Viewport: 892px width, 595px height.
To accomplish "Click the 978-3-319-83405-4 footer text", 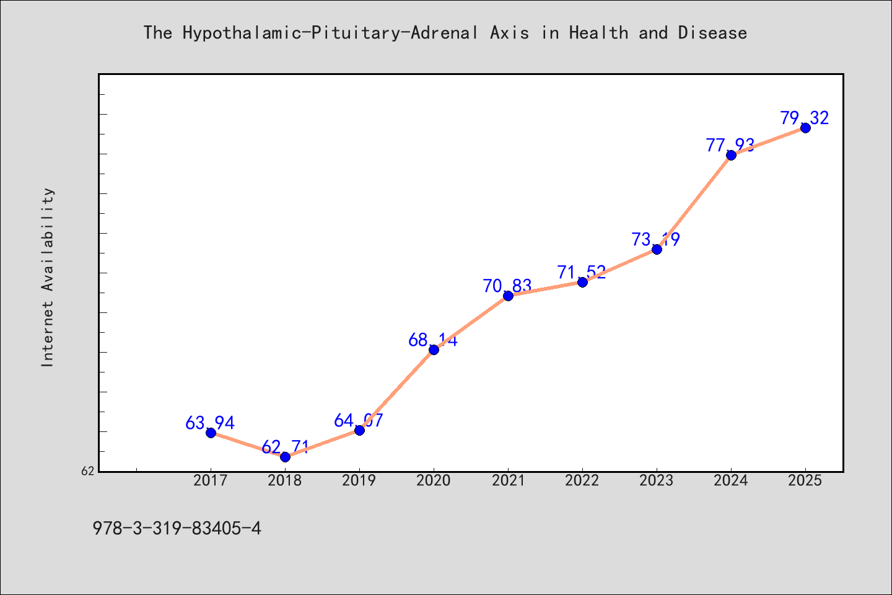I will pyautogui.click(x=177, y=529).
